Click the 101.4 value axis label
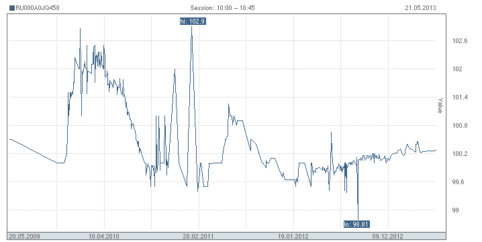Screen dimensions: 482x242 (460, 97)
